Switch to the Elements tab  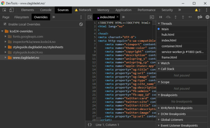point(27,10)
